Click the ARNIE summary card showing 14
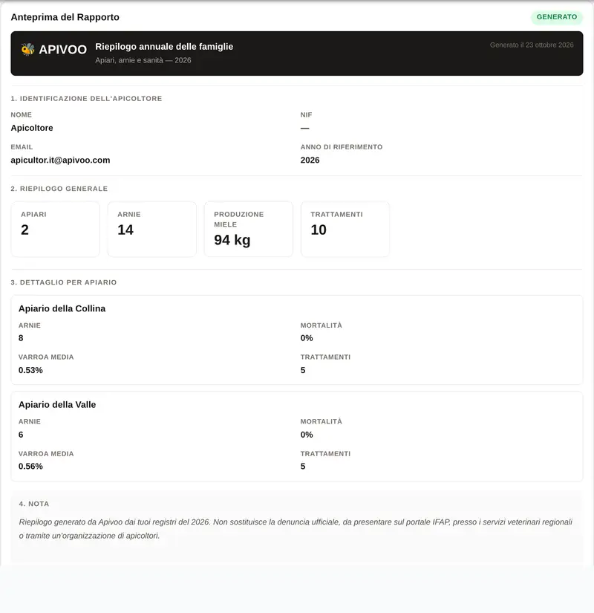594x613 pixels. [152, 229]
